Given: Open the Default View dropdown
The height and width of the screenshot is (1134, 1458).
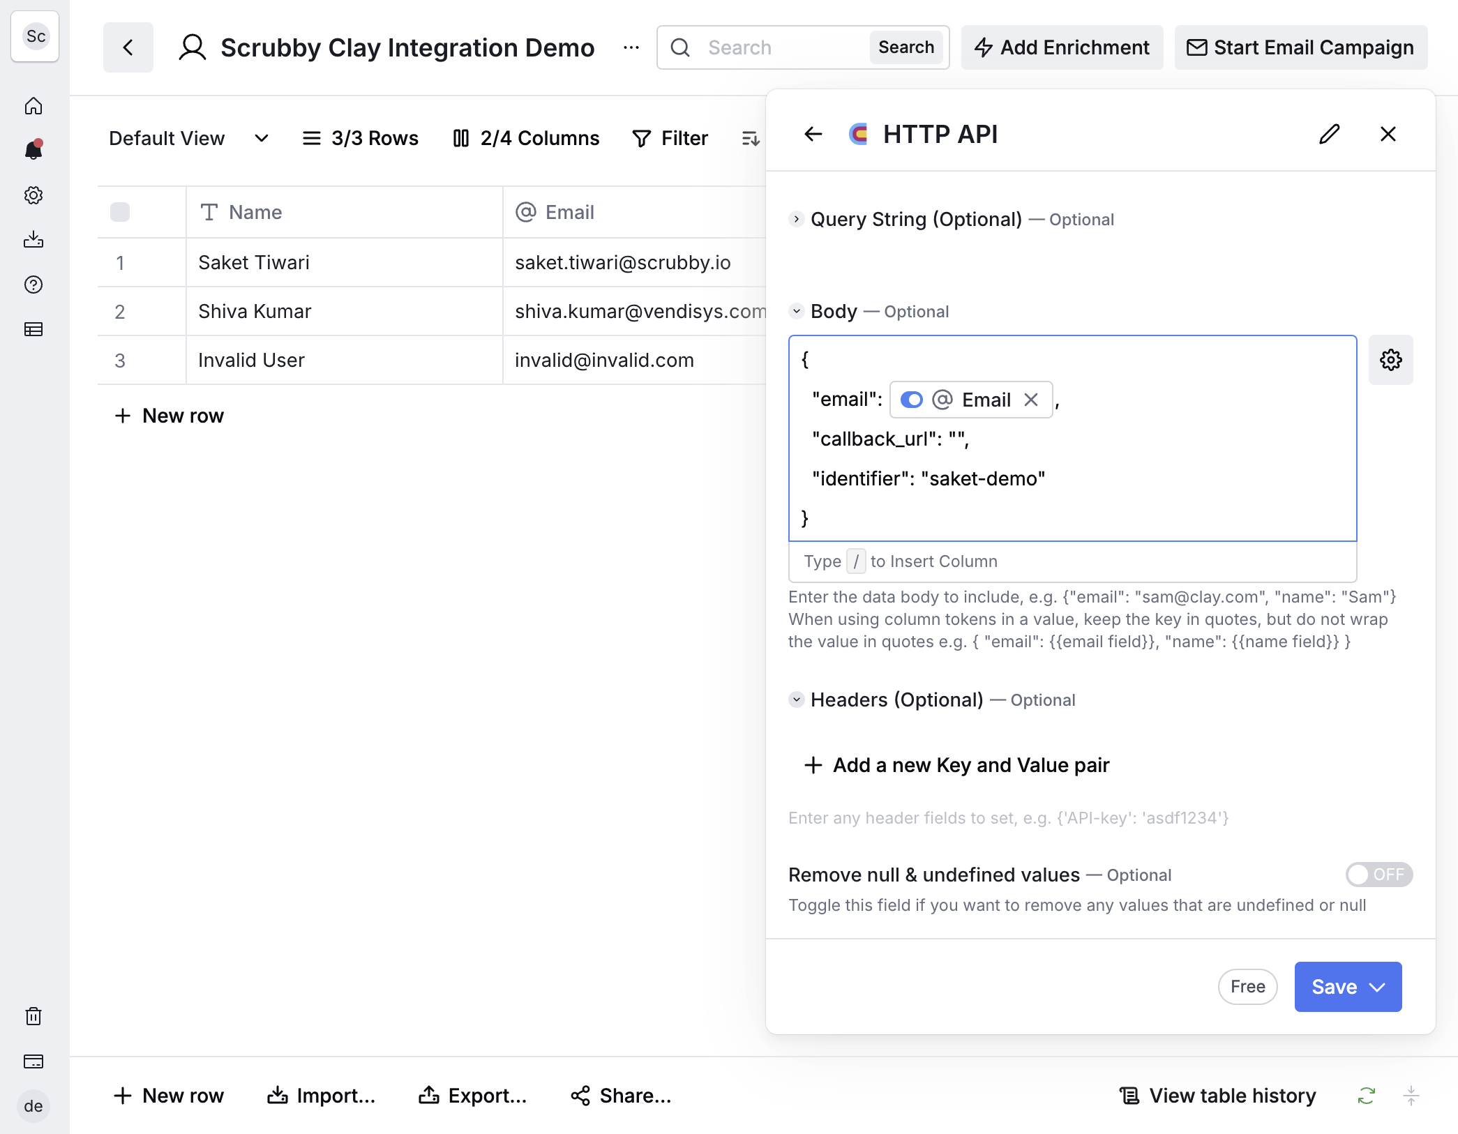Looking at the screenshot, I should 188,138.
